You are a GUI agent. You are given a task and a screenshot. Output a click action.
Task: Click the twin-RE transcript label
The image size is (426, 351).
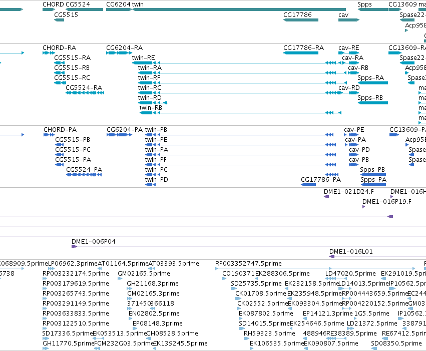coord(144,58)
